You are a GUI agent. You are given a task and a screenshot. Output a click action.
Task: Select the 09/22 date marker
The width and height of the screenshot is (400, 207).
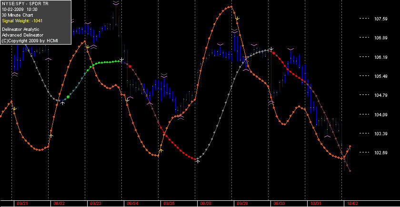pos(59,204)
